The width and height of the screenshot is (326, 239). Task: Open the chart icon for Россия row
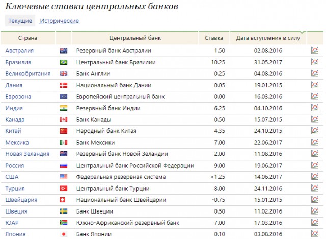[x=315, y=165]
